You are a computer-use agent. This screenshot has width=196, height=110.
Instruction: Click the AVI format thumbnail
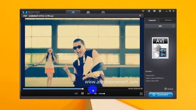(x=160, y=48)
